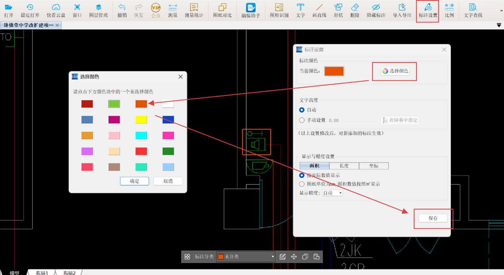Expand the tab list arrow at far right
Viewport: 504px width, 275px height.
coord(499,25)
